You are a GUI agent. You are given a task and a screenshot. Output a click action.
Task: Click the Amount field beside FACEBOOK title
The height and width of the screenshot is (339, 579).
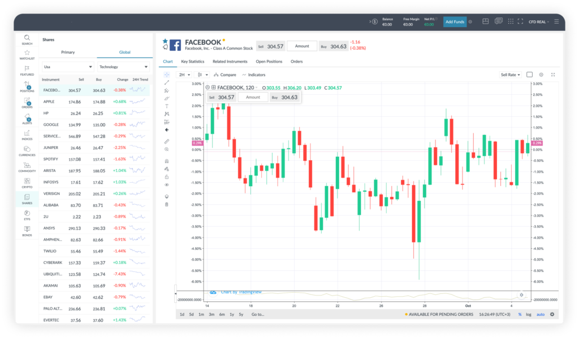tap(301, 46)
